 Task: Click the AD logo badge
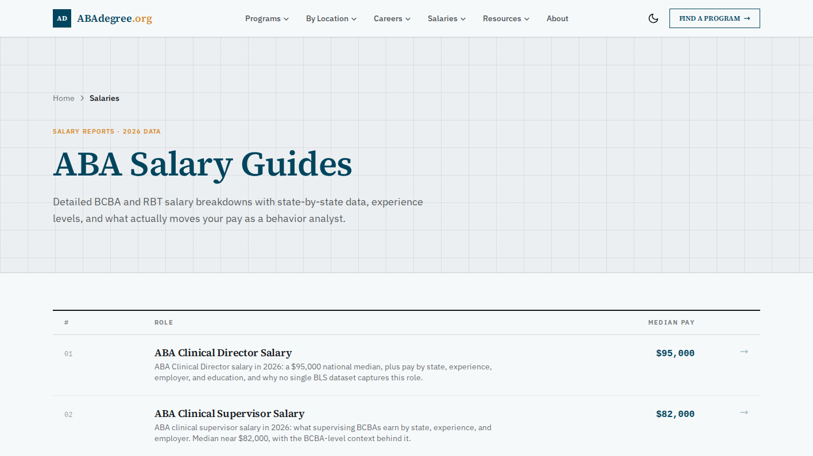click(x=62, y=18)
